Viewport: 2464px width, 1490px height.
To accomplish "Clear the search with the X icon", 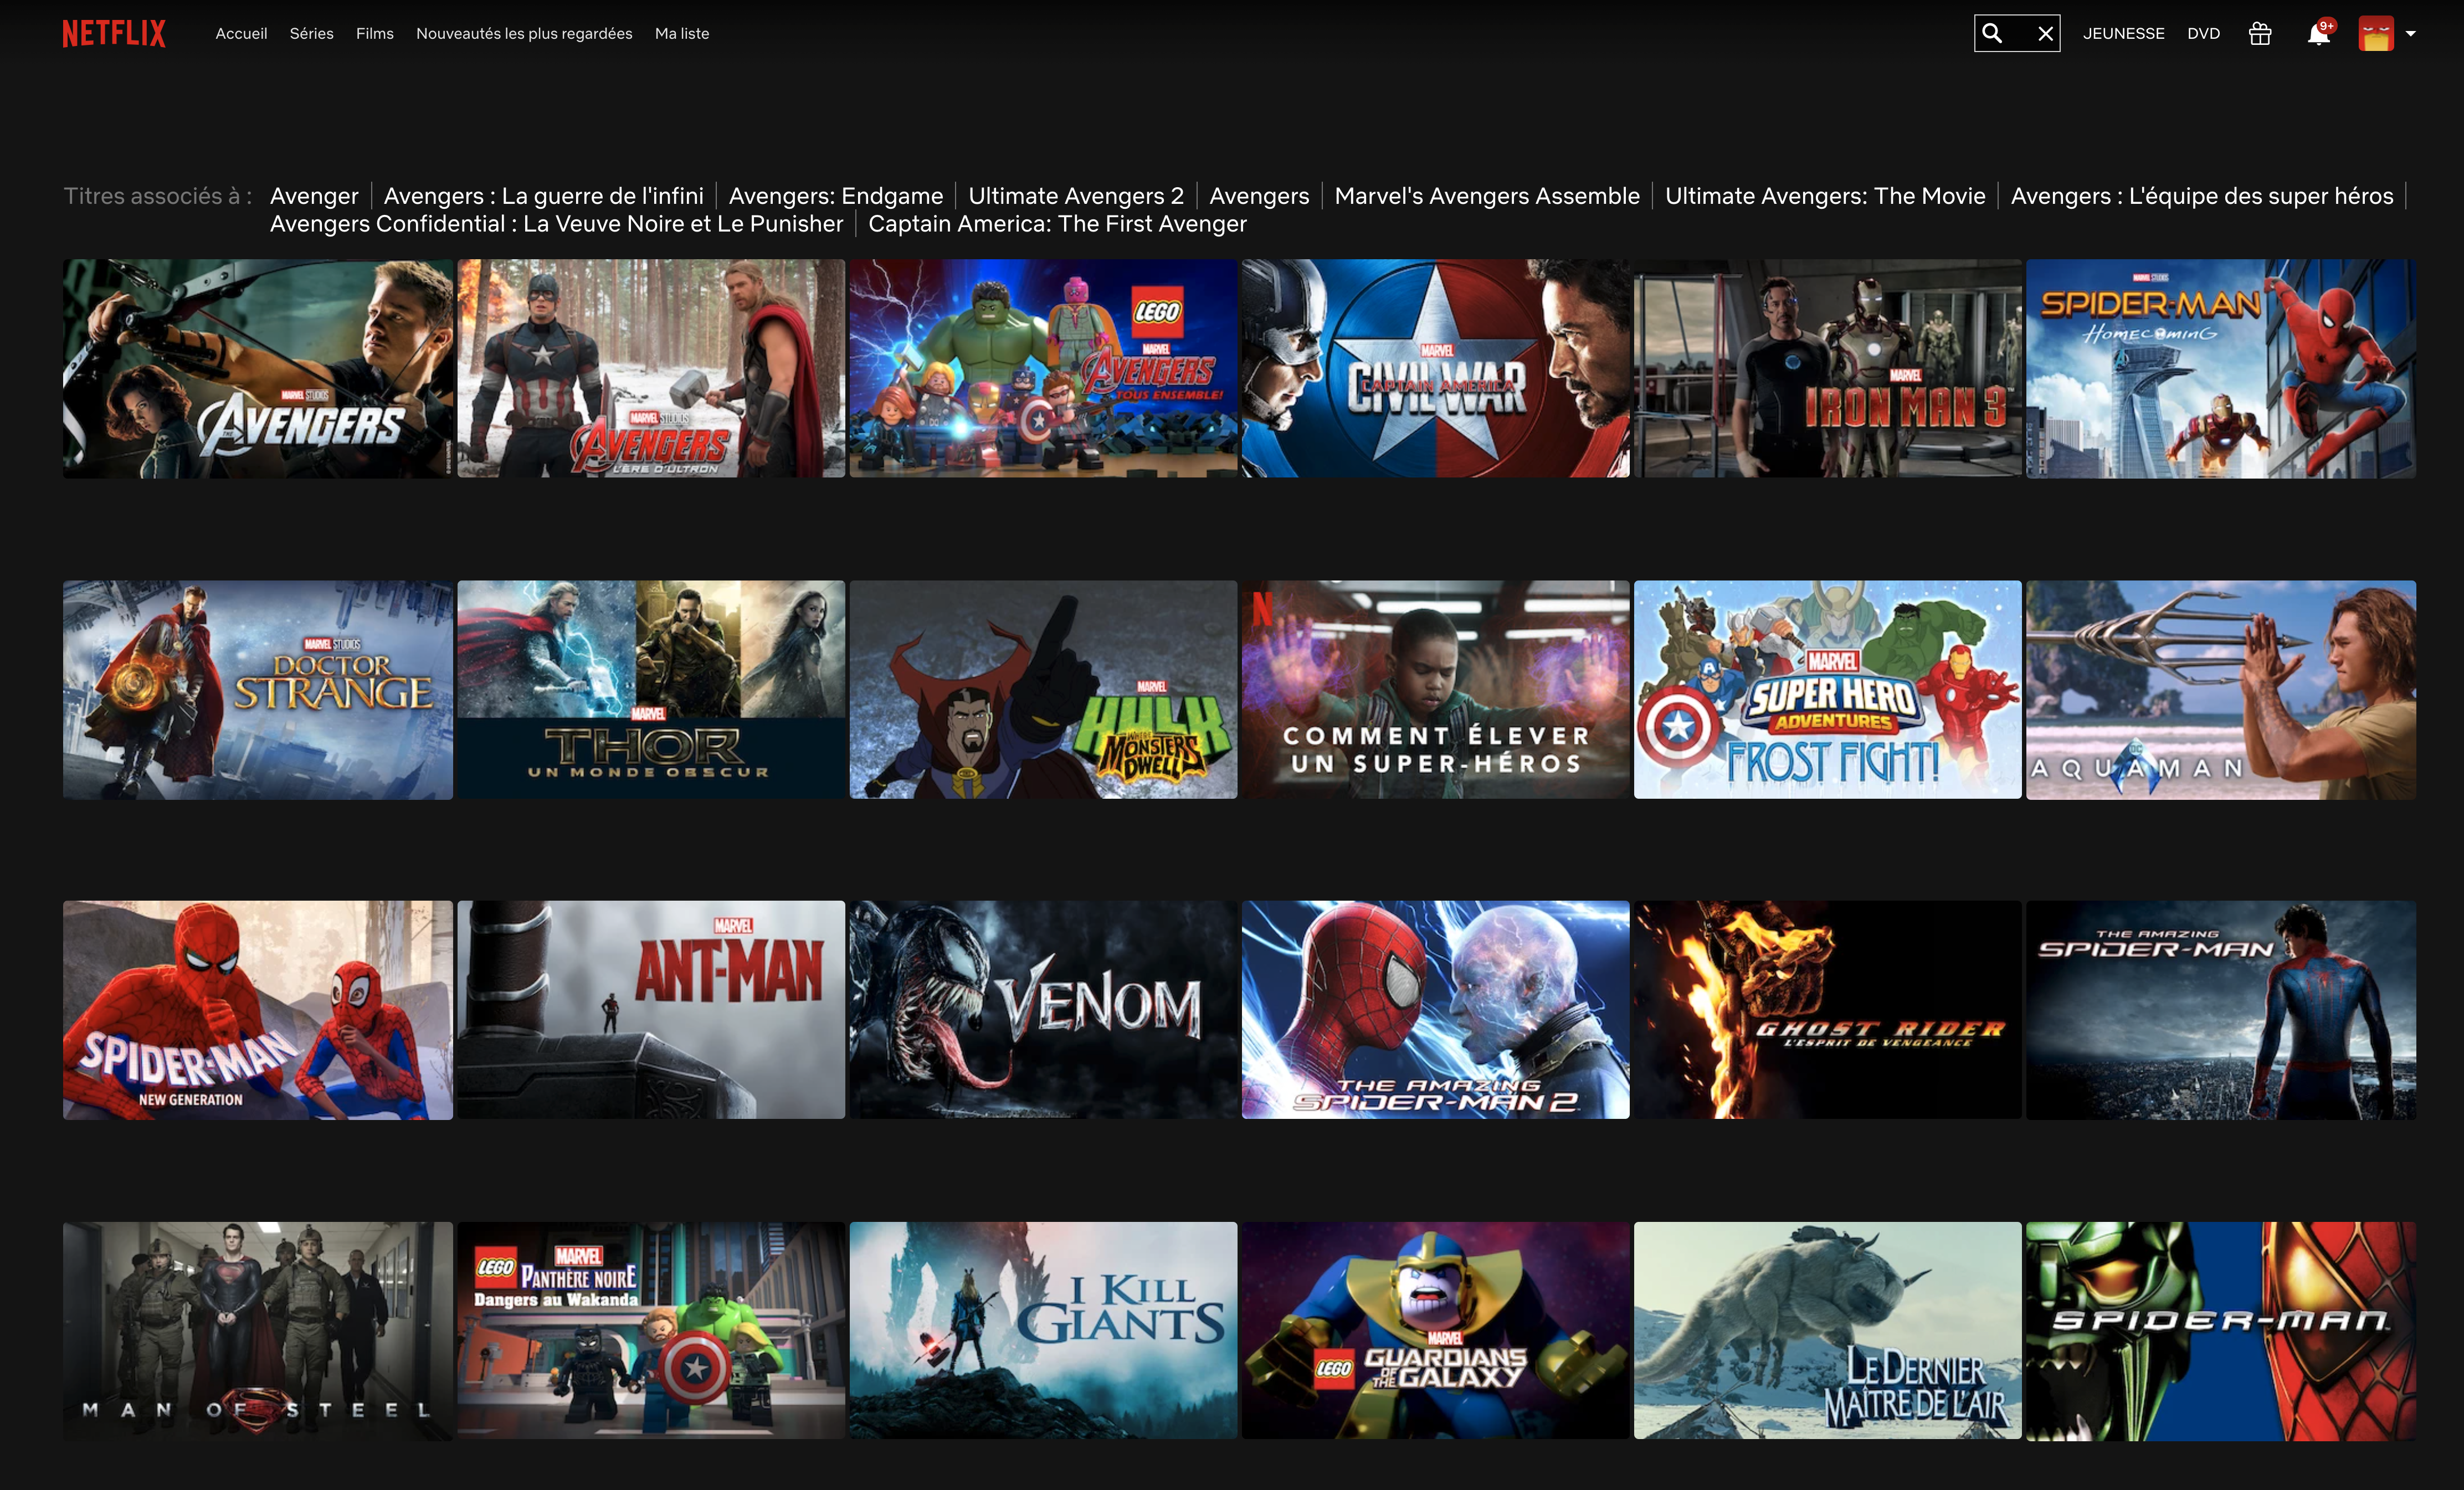I will [x=2045, y=34].
